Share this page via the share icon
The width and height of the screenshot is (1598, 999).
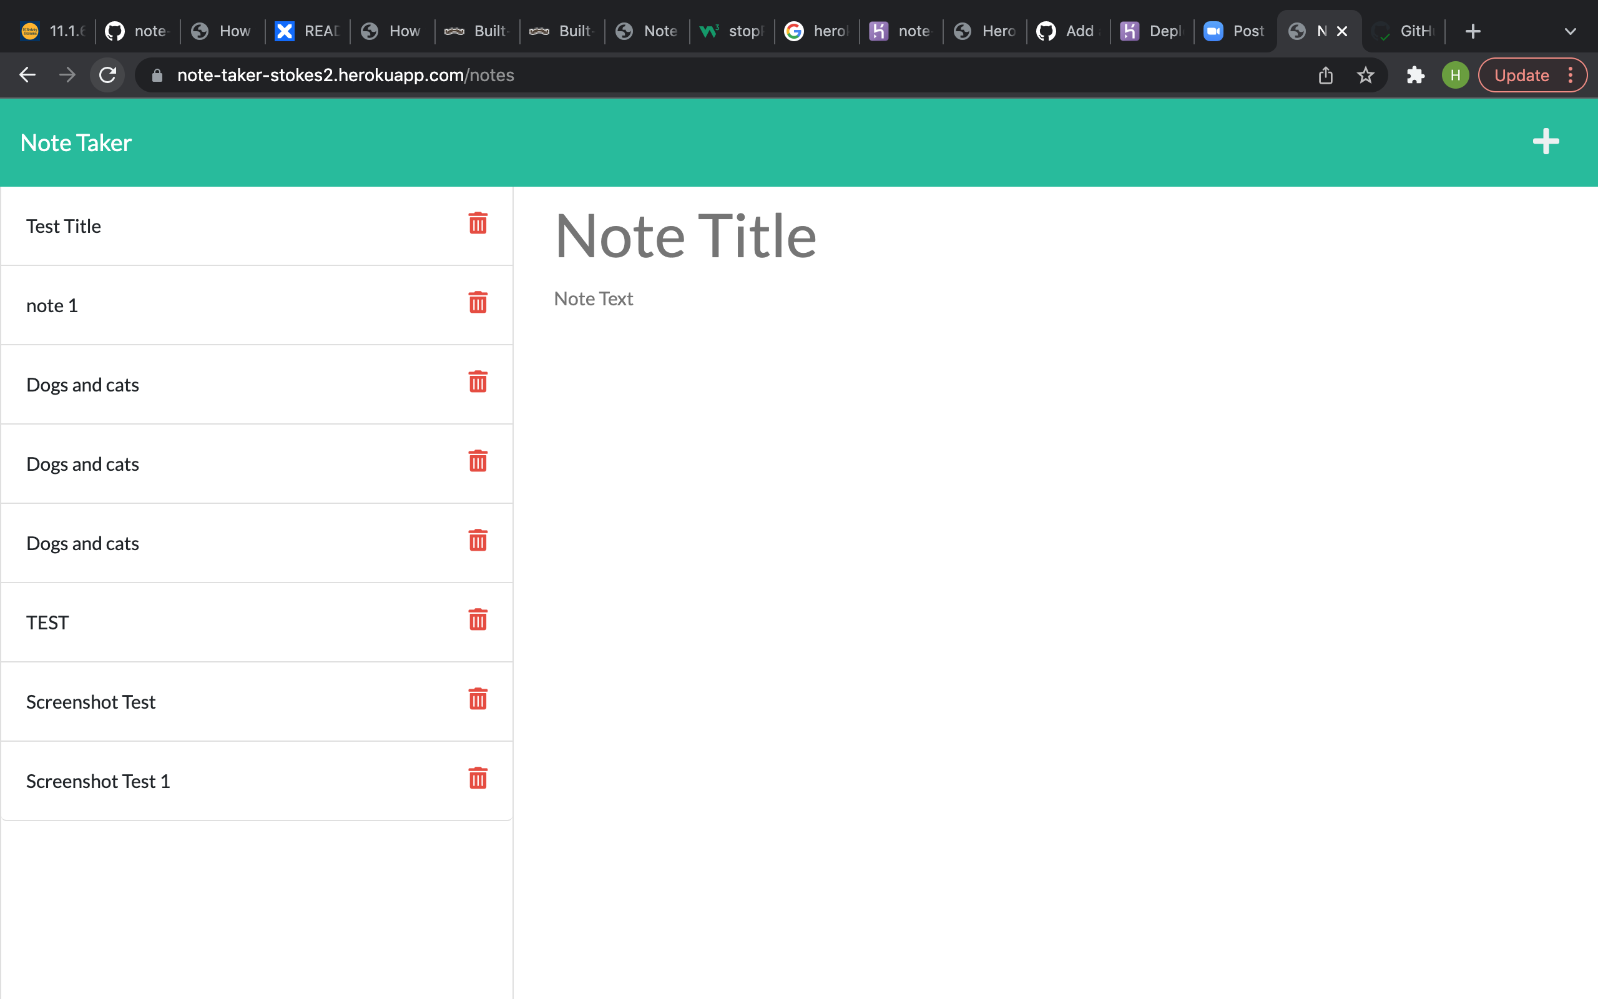click(1325, 76)
